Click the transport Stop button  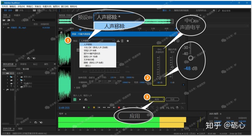pyautogui.click(x=84, y=107)
